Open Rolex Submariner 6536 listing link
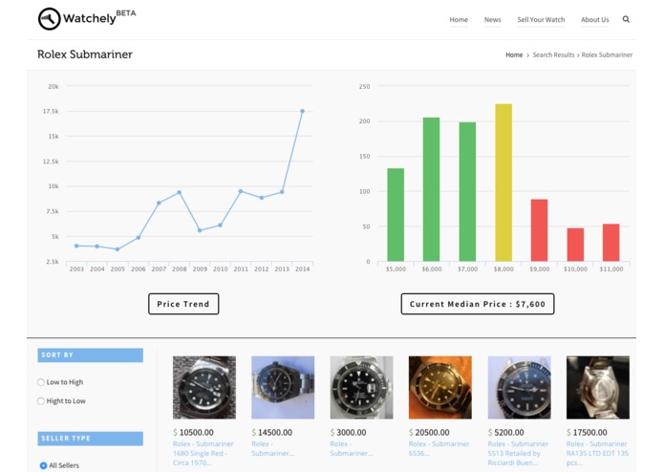 point(439,448)
